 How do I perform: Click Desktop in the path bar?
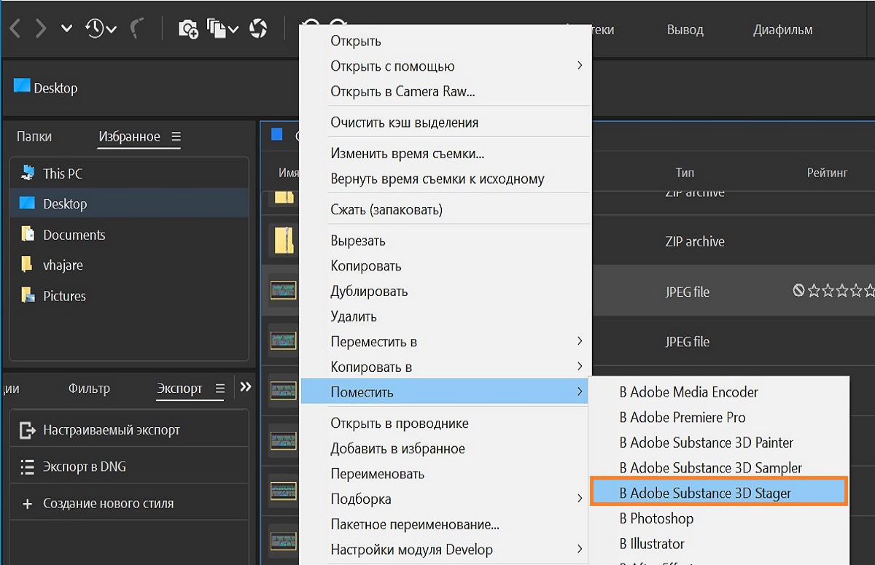click(x=45, y=87)
